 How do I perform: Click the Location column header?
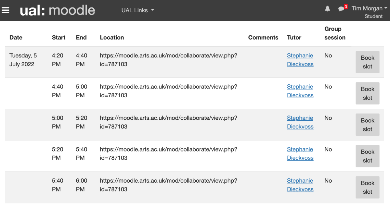[112, 37]
